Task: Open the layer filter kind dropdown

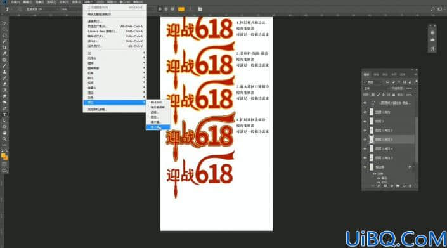Action: pyautogui.click(x=373, y=82)
